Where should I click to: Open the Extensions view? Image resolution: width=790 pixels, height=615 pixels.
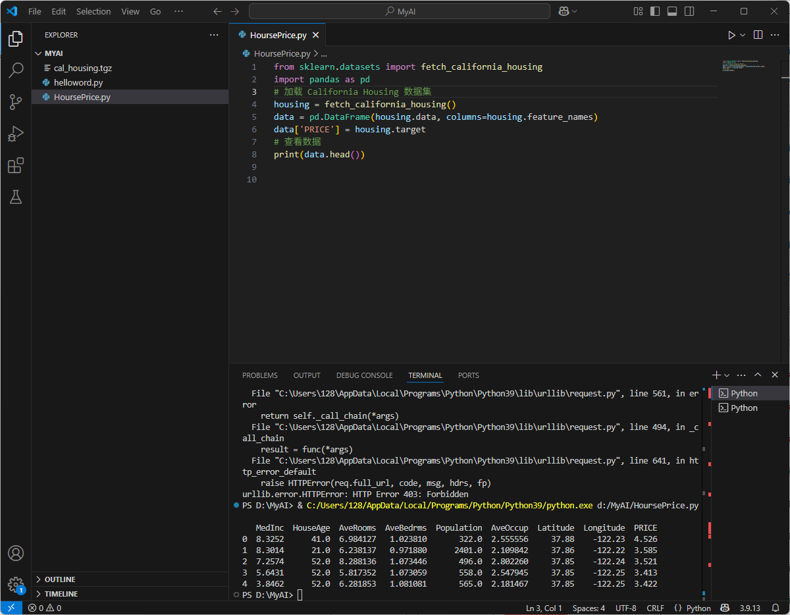pos(16,165)
